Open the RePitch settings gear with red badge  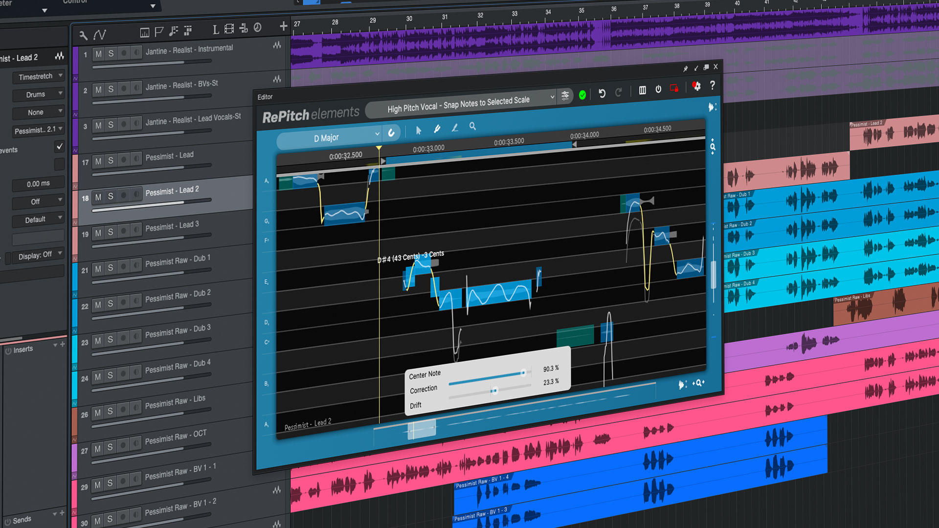tap(696, 87)
